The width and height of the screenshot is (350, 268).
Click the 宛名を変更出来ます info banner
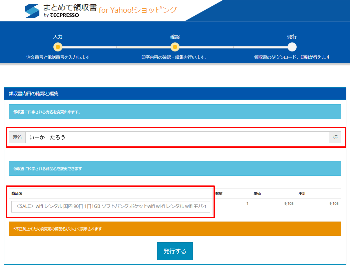175,111
